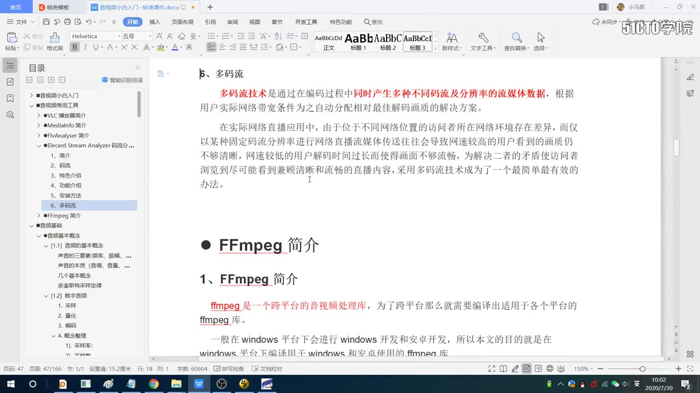Screen dimensions: 700x393
Task: Center-align the paragraph
Action: click(222, 47)
